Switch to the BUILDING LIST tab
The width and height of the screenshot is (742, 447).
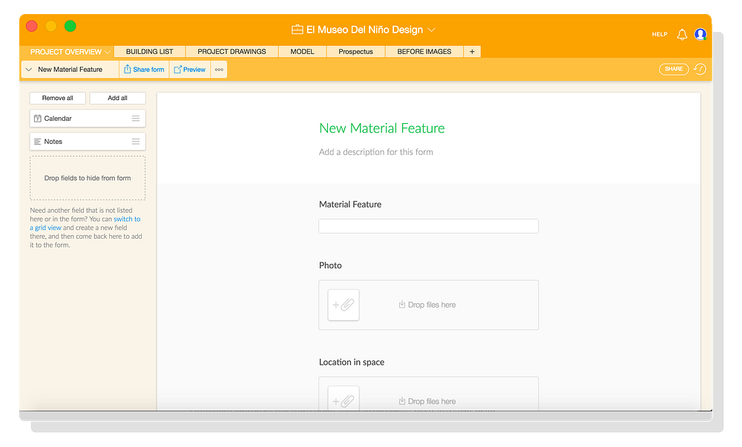pyautogui.click(x=150, y=51)
